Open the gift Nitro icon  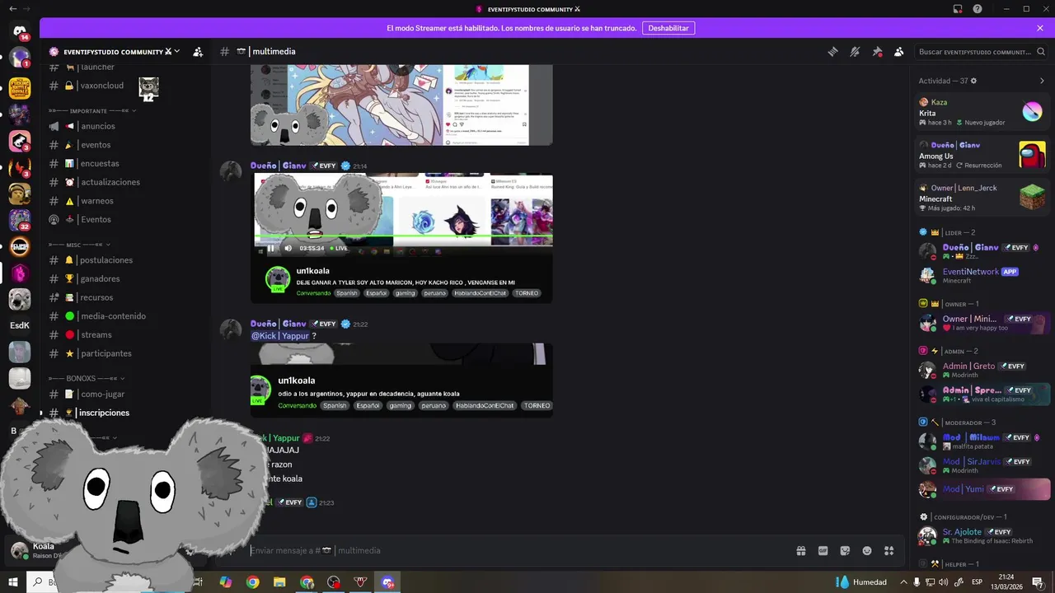coord(800,550)
